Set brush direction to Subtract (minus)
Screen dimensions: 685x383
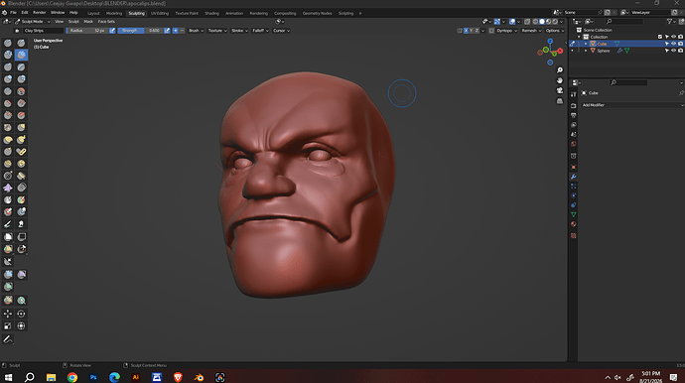182,31
